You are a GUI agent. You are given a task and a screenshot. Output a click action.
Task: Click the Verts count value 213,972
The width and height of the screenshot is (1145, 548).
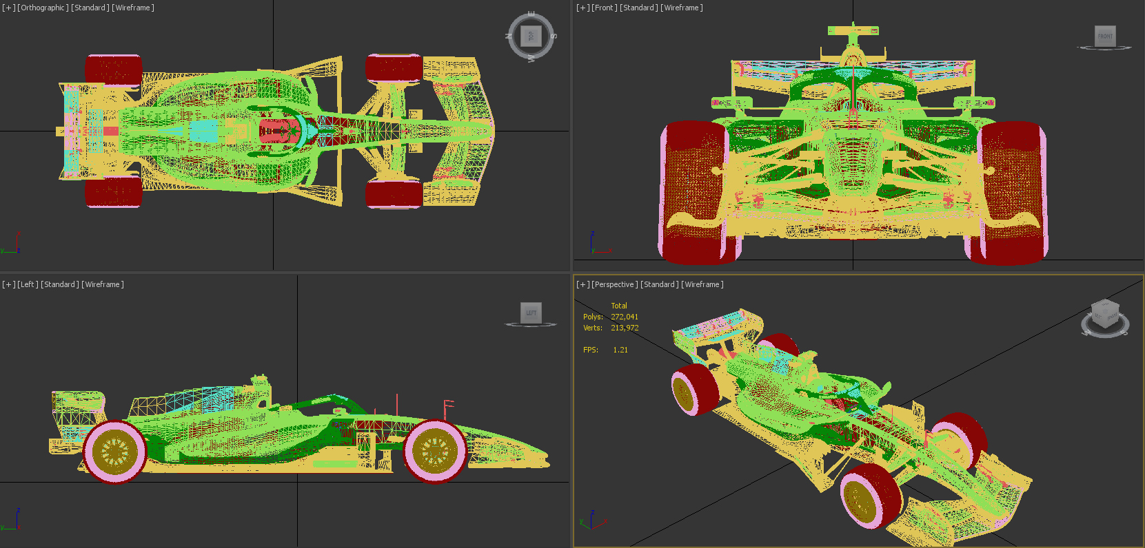coord(625,328)
